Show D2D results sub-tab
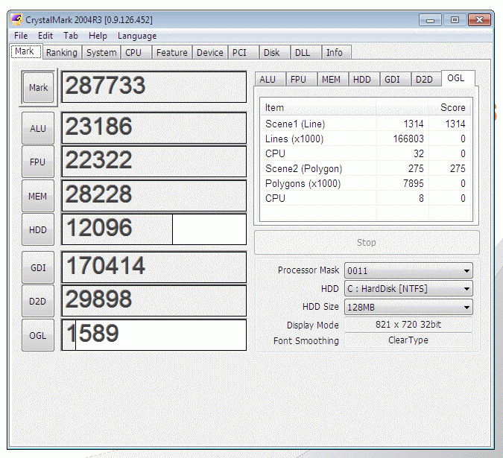The image size is (503, 458). [x=426, y=79]
